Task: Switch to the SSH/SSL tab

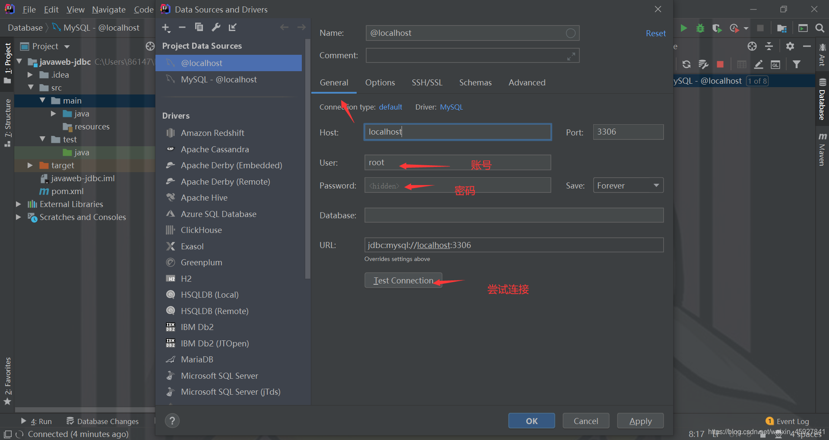Action: 427,82
